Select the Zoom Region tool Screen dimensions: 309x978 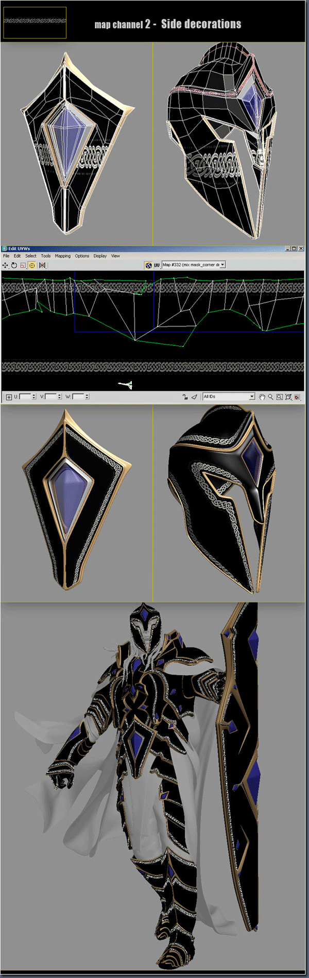click(279, 397)
